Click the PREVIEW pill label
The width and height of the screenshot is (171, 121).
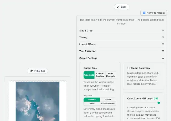[x=37, y=71]
